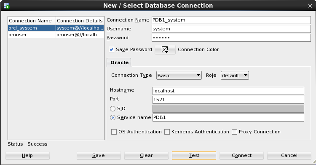Click the database connection icon in title bar
The width and height of the screenshot is (316, 165).
click(6, 5)
